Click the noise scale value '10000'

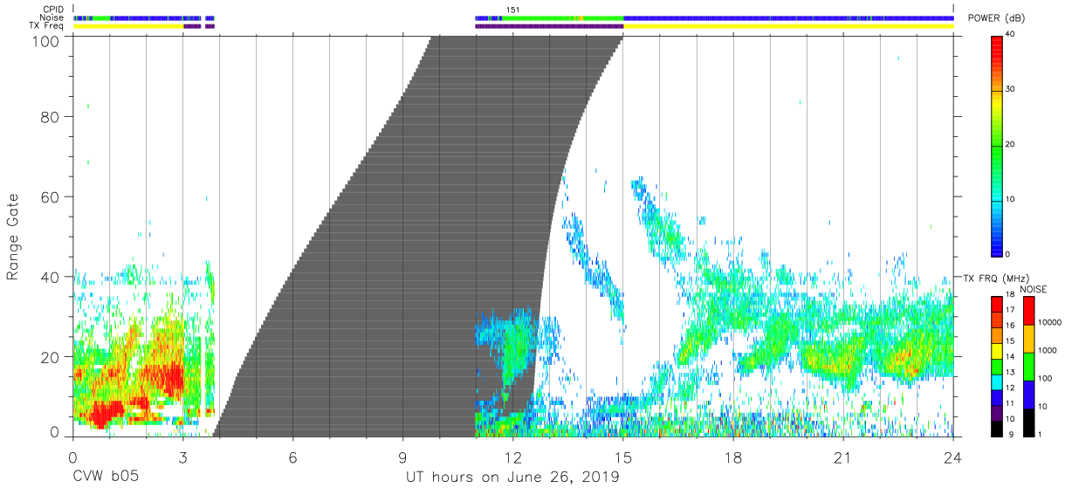(1049, 323)
